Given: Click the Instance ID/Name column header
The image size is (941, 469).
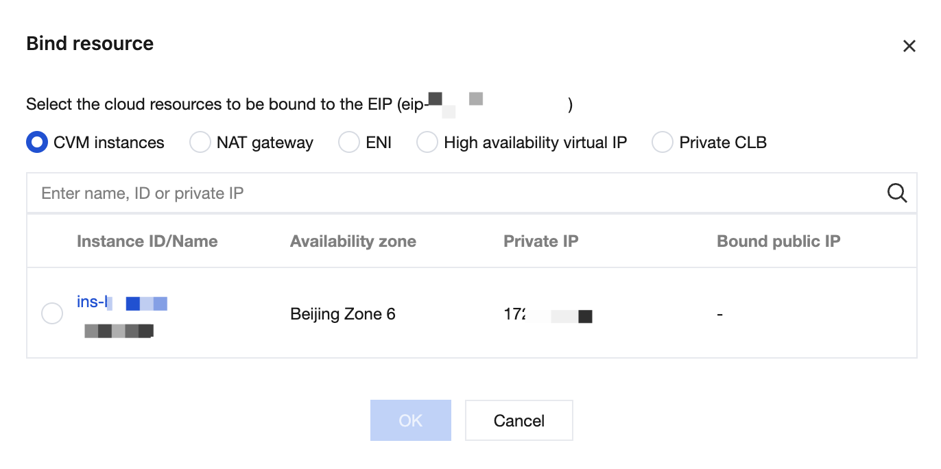Looking at the screenshot, I should click(x=147, y=241).
